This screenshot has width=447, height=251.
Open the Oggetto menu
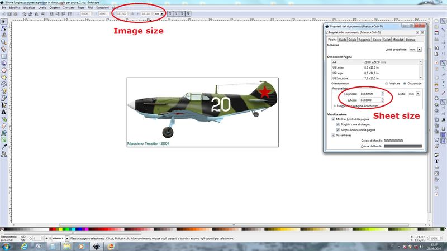pos(54,8)
